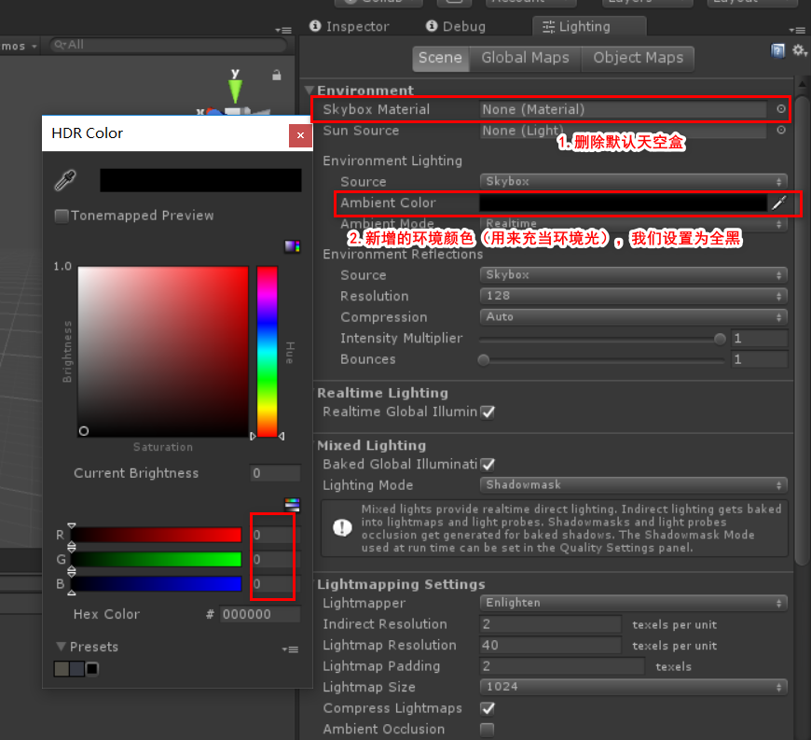Open the Presets panel options menu
This screenshot has width=811, height=740.
[290, 649]
